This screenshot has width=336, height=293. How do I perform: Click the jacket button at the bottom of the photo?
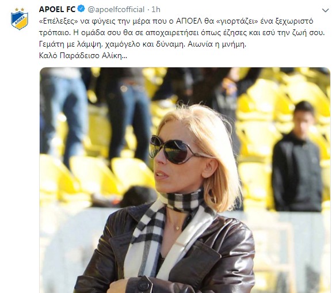144,285
